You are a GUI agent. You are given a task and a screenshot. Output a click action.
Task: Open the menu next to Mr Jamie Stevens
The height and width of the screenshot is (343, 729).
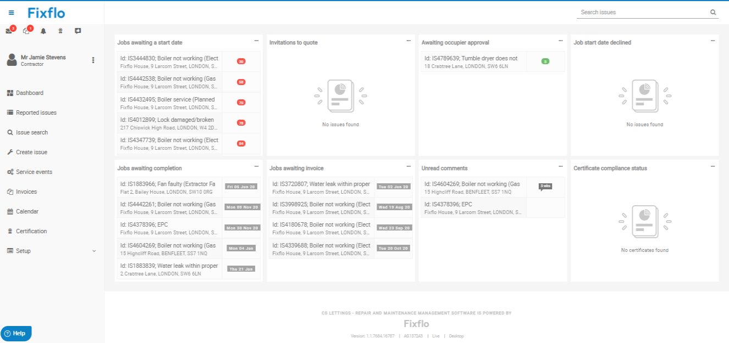click(x=93, y=60)
